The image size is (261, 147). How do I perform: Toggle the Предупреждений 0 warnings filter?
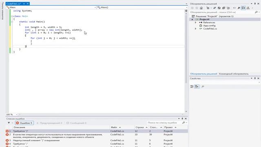(49, 123)
